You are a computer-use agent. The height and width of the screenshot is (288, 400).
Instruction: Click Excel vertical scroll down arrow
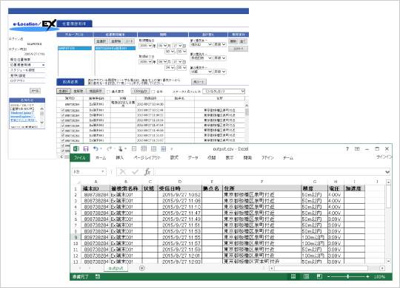point(388,261)
